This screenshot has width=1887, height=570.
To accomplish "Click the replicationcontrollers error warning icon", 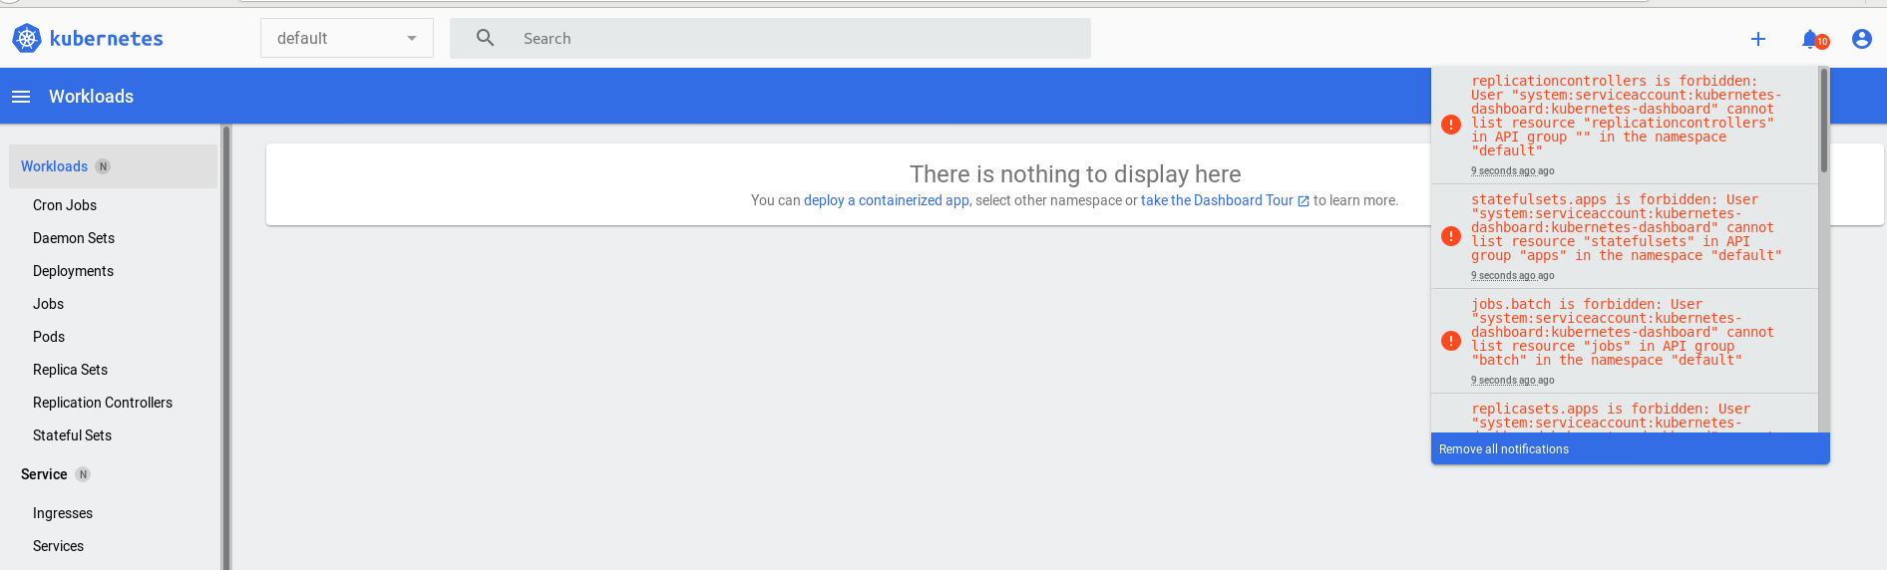I will [x=1451, y=125].
